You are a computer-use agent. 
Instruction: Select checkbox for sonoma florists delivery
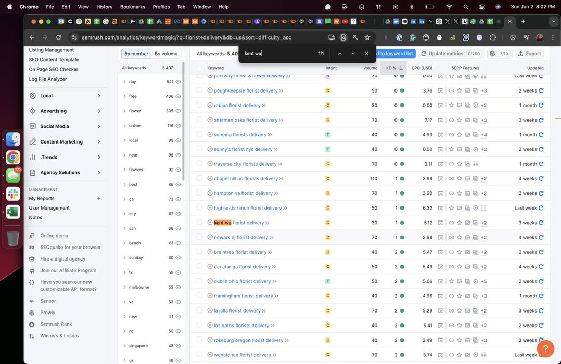pos(199,134)
